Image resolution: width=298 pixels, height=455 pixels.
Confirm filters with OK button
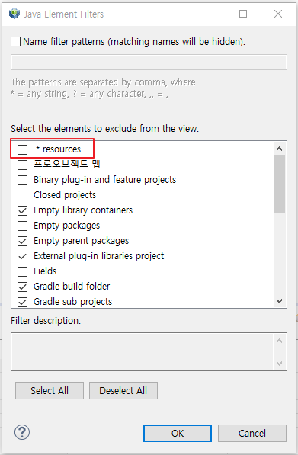click(x=178, y=433)
